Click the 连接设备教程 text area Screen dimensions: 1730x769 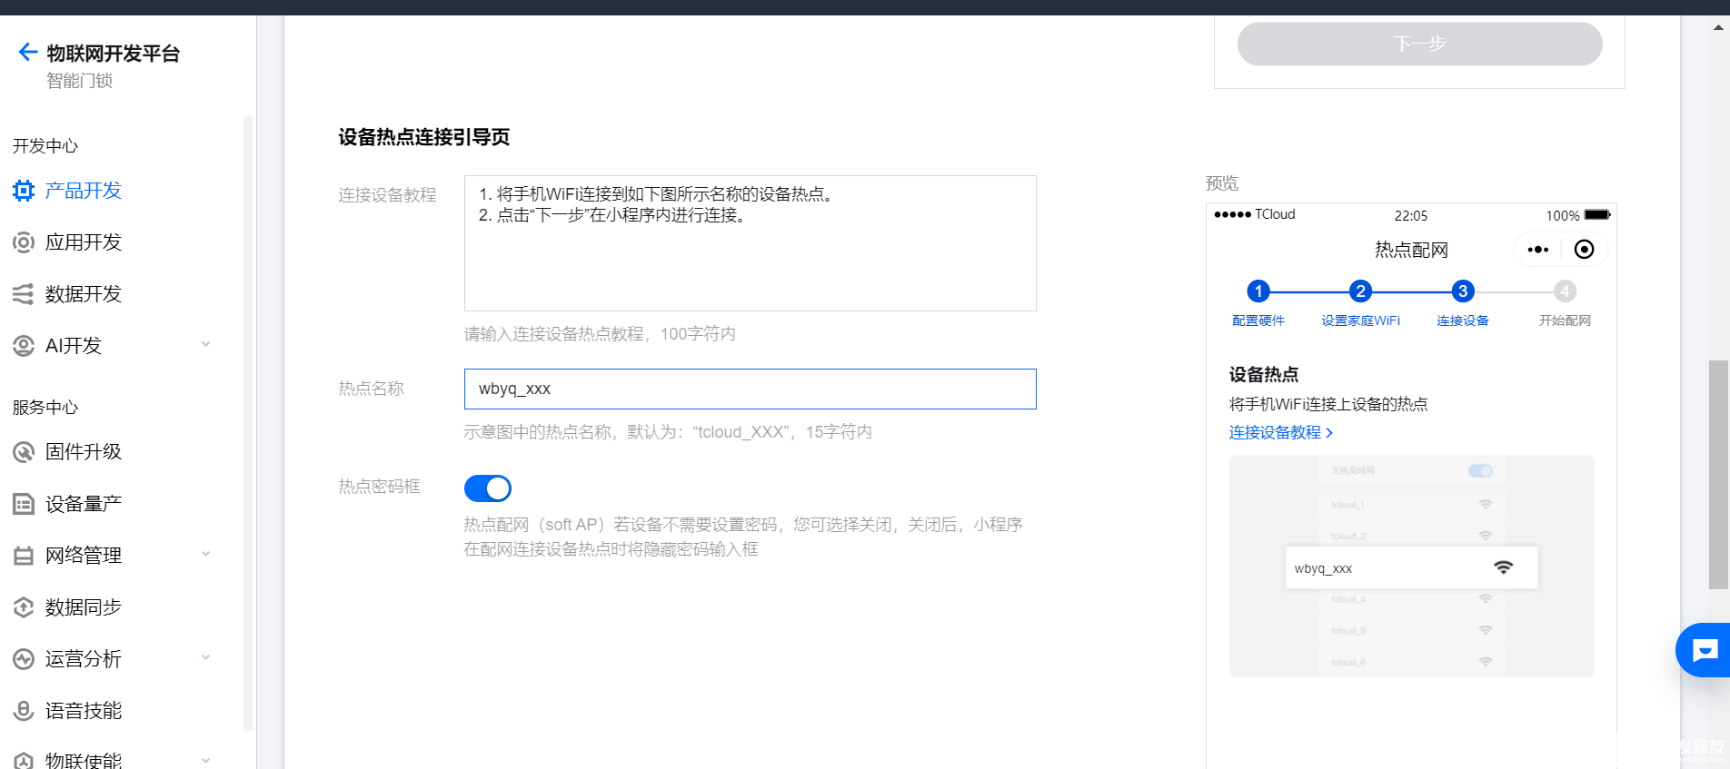(x=750, y=243)
